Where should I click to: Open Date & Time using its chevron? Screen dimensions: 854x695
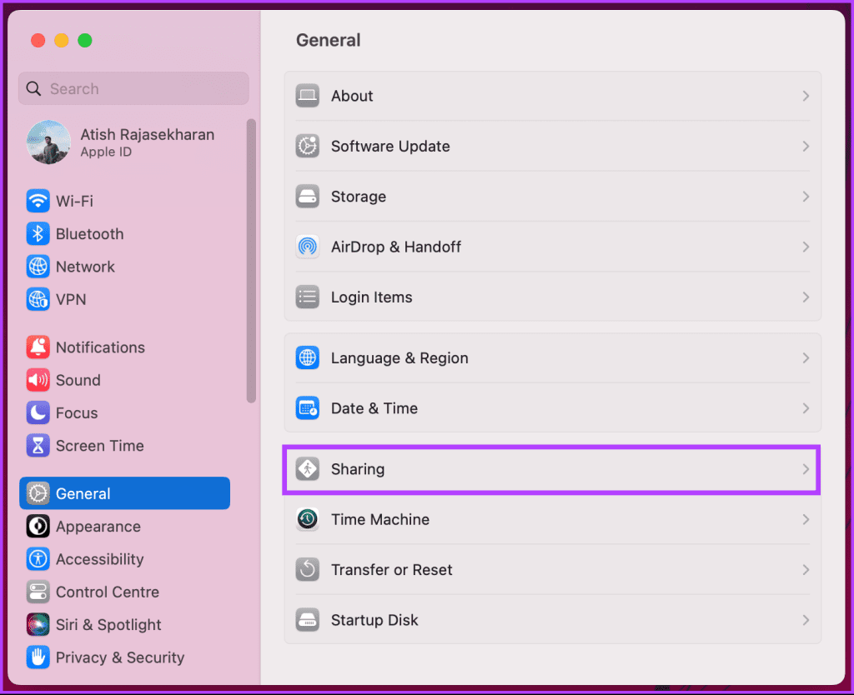pyautogui.click(x=805, y=408)
